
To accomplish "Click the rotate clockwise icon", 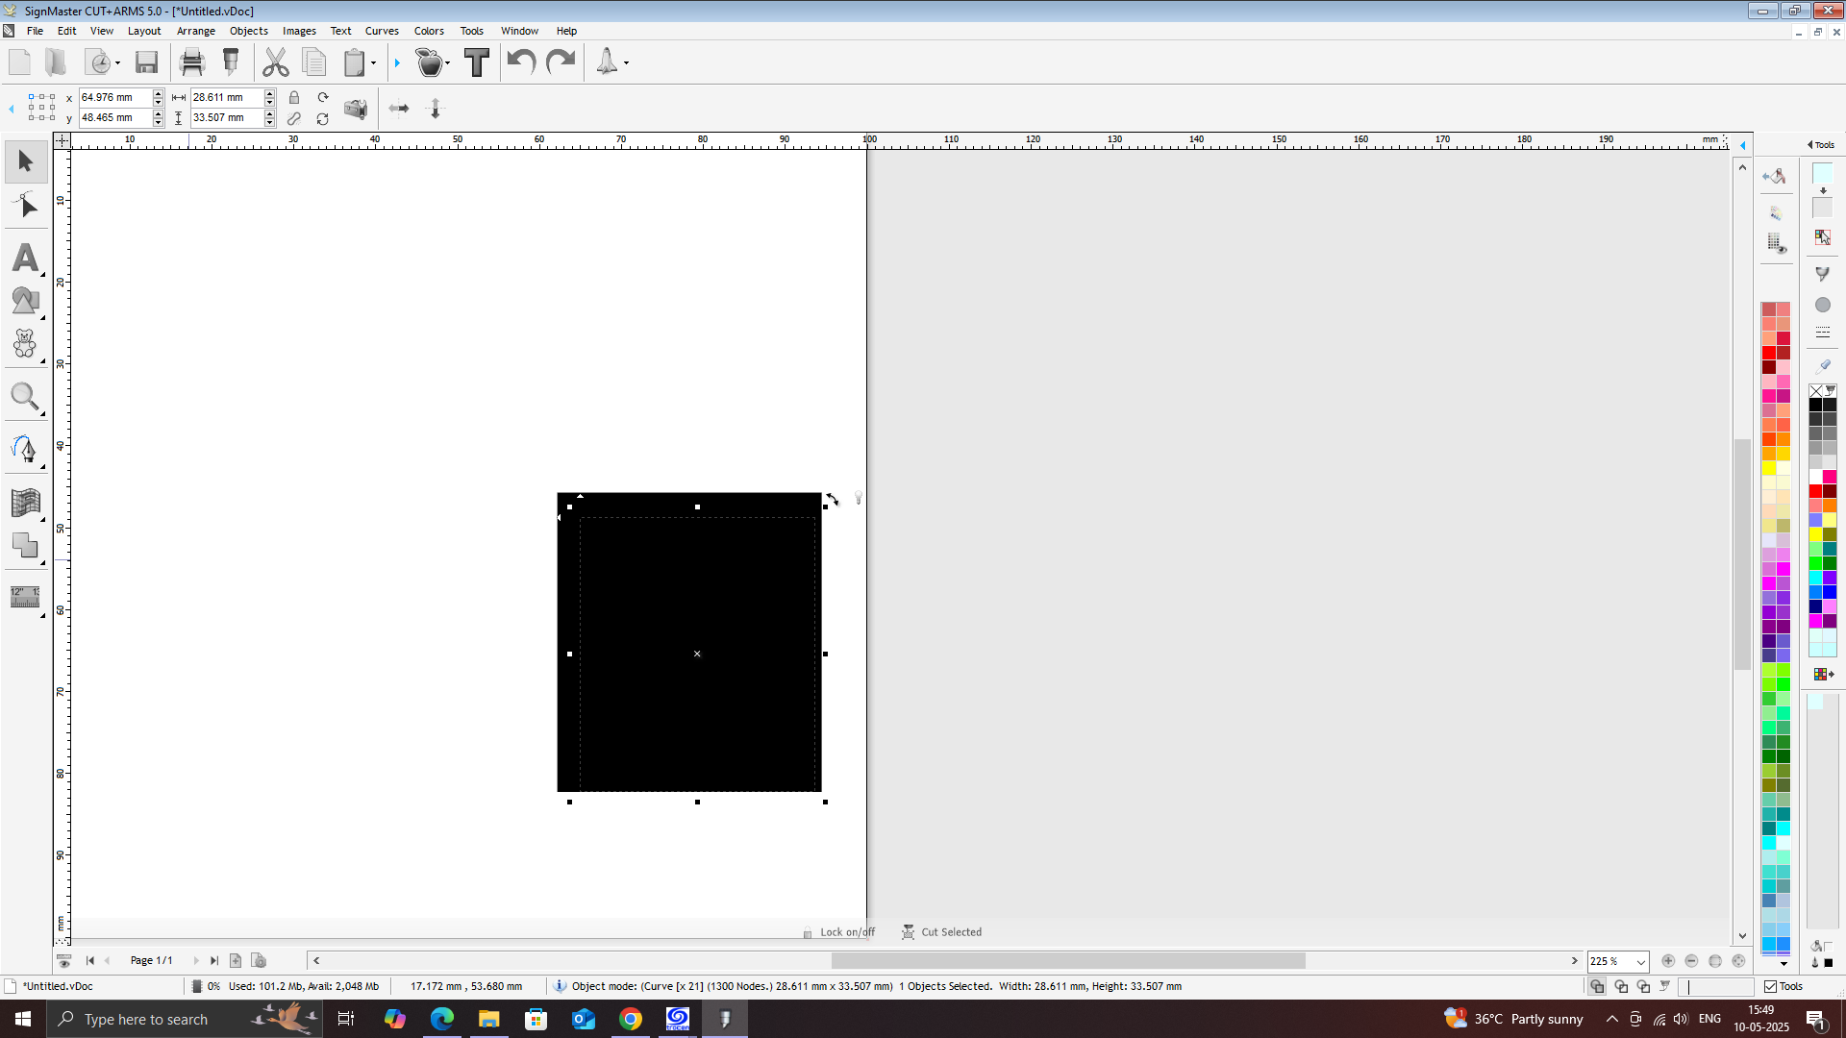I will [323, 97].
